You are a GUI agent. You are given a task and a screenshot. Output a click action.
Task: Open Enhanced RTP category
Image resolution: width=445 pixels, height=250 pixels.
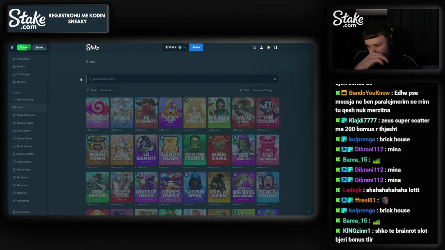(23, 154)
